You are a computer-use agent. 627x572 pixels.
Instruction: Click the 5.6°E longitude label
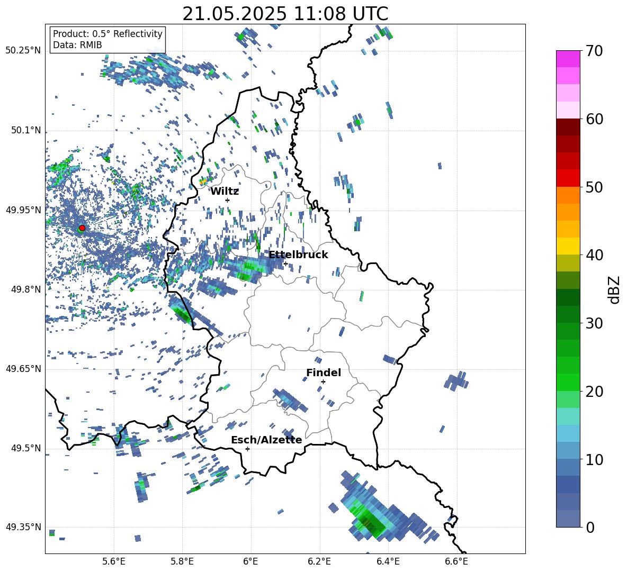coord(114,561)
